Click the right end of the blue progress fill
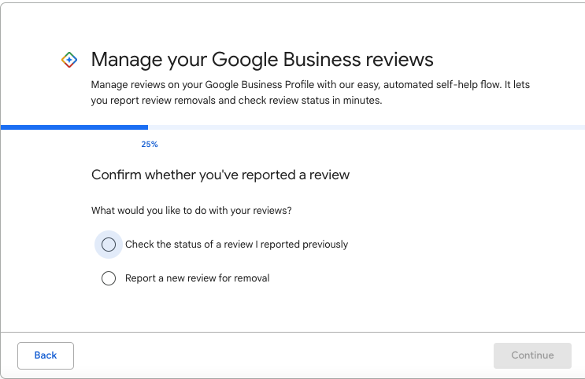This screenshot has height=379, width=585. (146, 127)
